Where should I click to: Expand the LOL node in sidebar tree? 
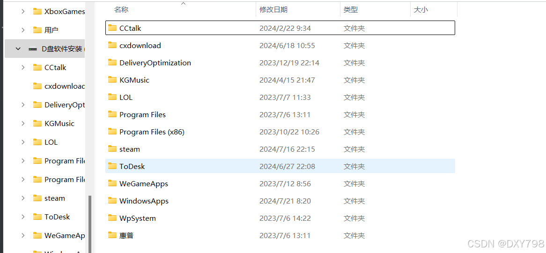coord(23,142)
